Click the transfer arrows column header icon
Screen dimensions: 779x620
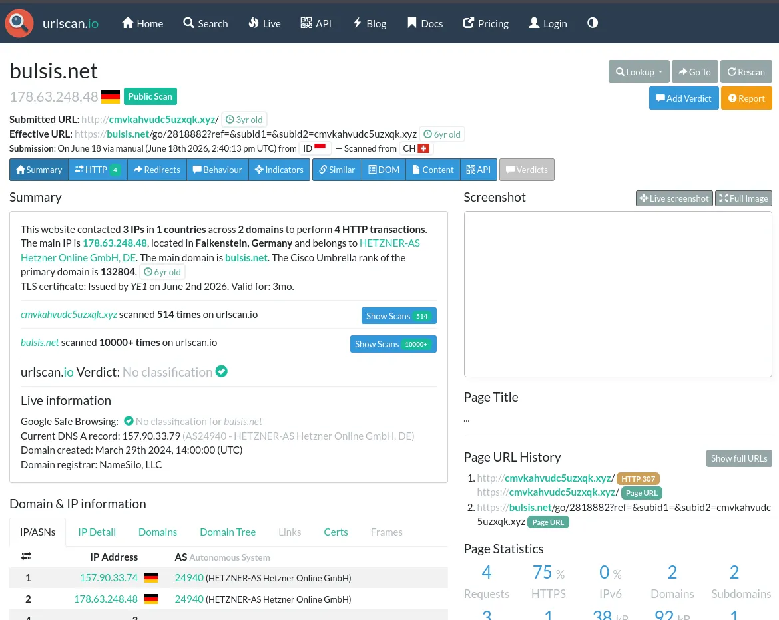click(x=27, y=556)
